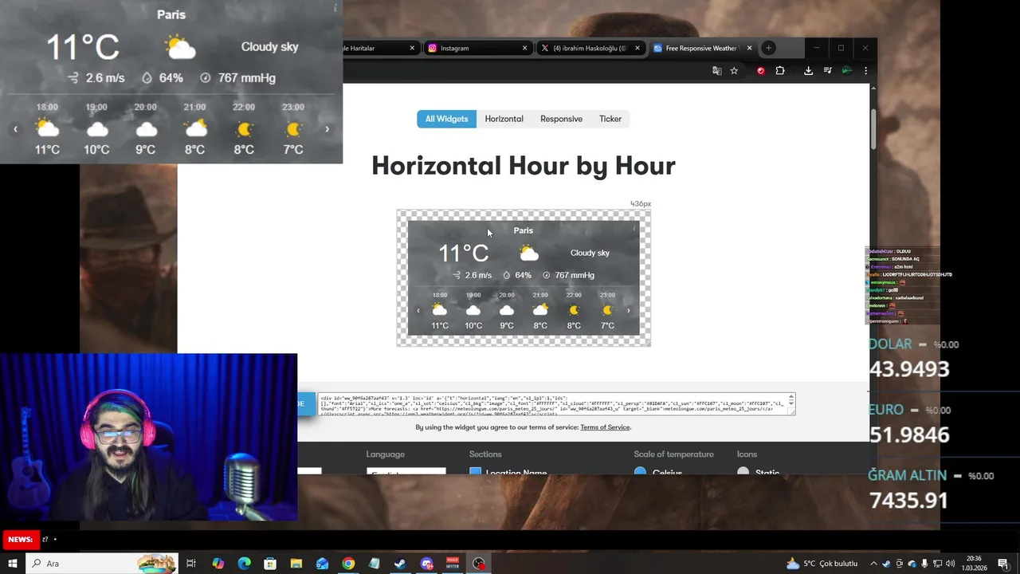This screenshot has width=1020, height=574.
Task: Open OBS Studio from the taskbar
Action: [x=478, y=564]
